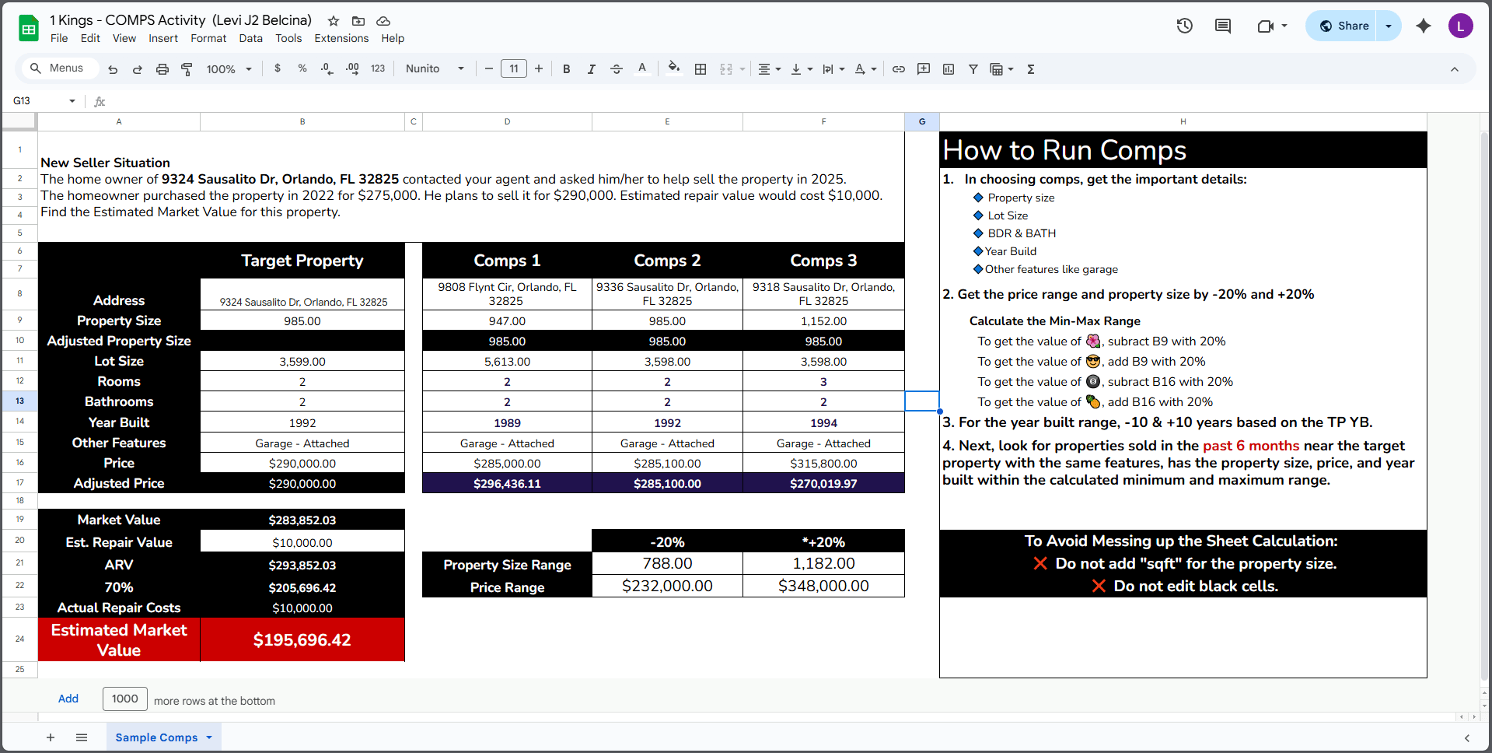Click the rows-to-add number field
Viewport: 1492px width, 753px height.
(125, 699)
